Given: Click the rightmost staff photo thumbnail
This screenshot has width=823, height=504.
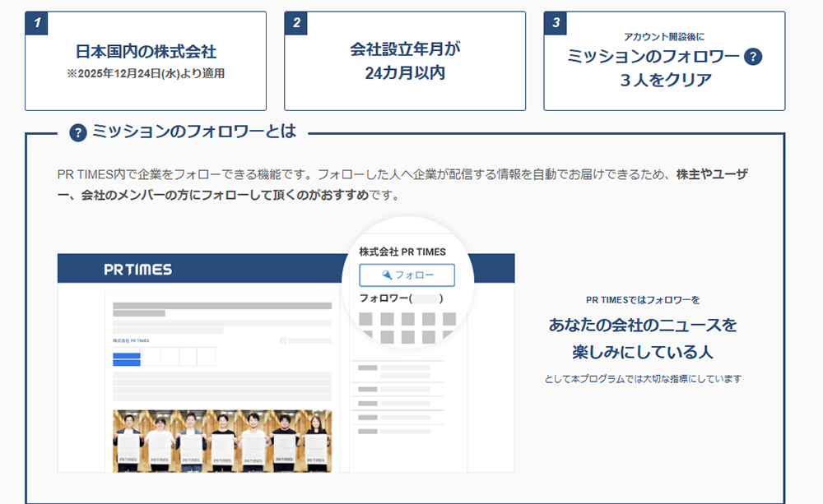Looking at the screenshot, I should [317, 440].
